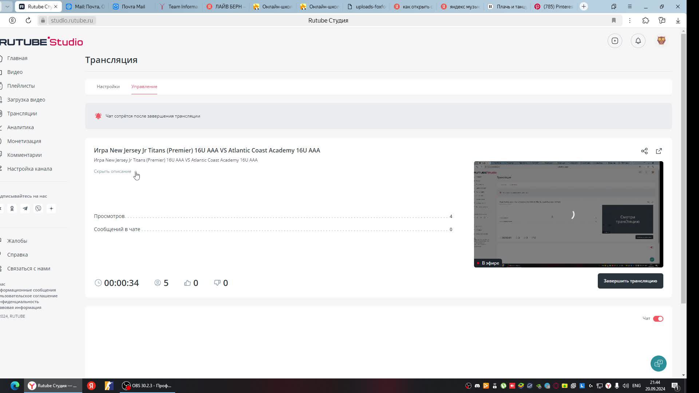Click Завершить трансляцию button
Image resolution: width=699 pixels, height=393 pixels.
(x=630, y=281)
